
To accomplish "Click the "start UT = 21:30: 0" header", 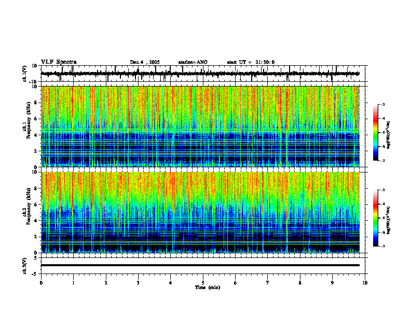I will point(251,62).
